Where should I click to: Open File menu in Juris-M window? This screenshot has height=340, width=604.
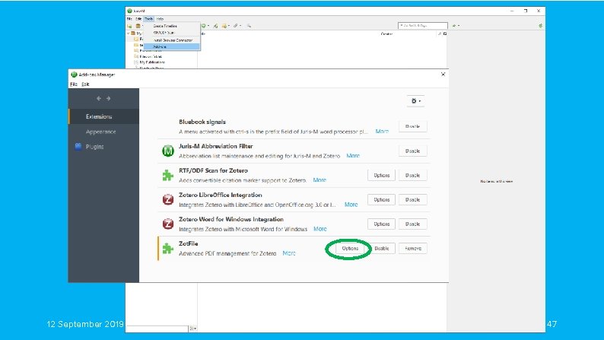(x=130, y=18)
